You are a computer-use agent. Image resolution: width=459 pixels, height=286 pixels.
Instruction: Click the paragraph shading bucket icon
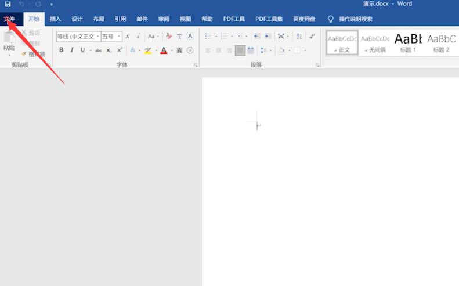(281, 50)
